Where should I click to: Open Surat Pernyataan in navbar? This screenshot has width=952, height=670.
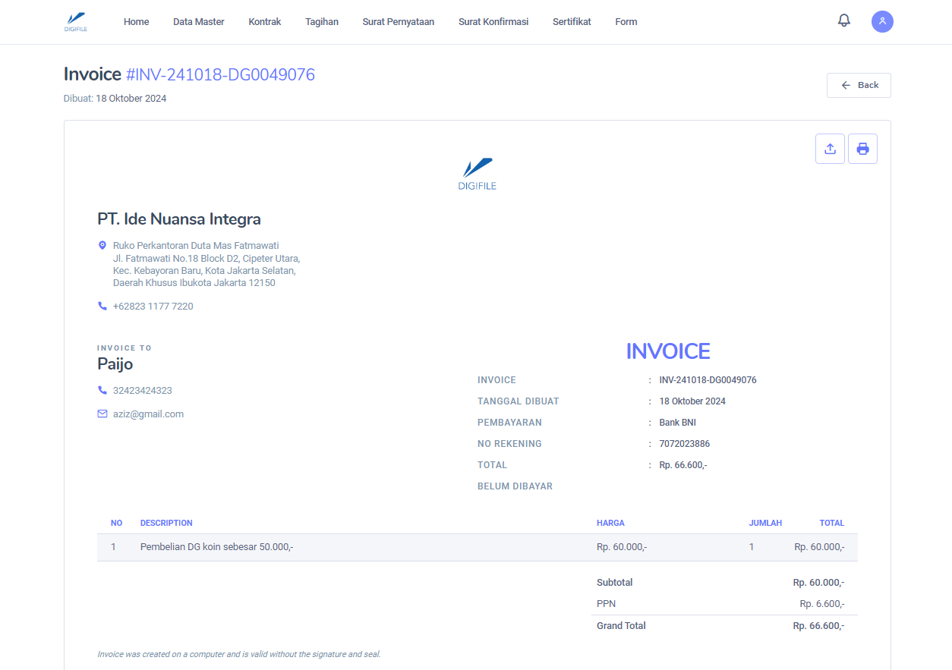(399, 22)
